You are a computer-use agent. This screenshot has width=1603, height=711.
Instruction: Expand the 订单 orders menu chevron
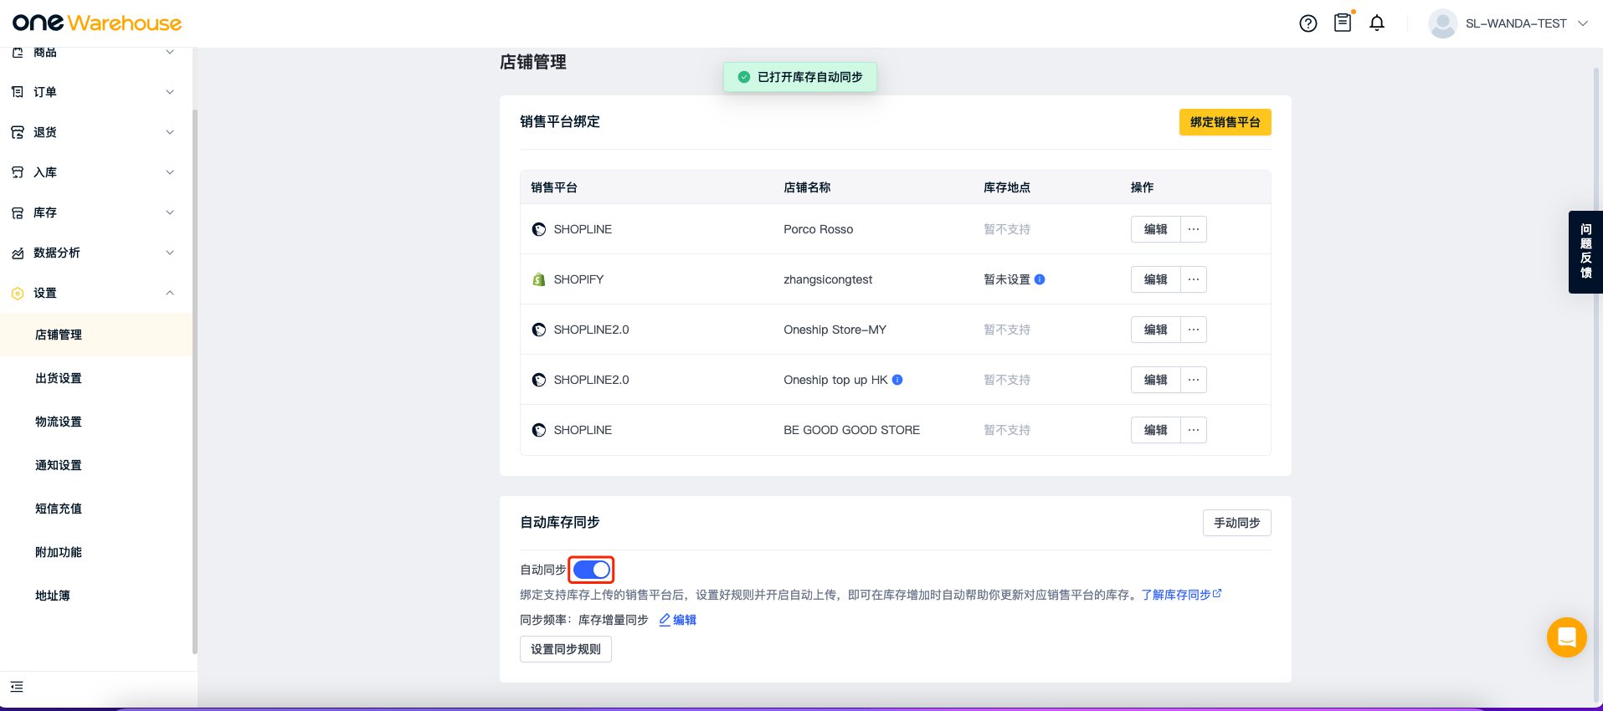pyautogui.click(x=170, y=92)
